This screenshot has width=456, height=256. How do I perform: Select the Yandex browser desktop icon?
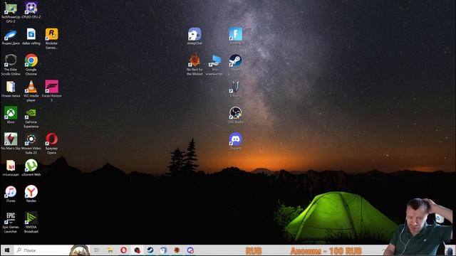coord(31,194)
